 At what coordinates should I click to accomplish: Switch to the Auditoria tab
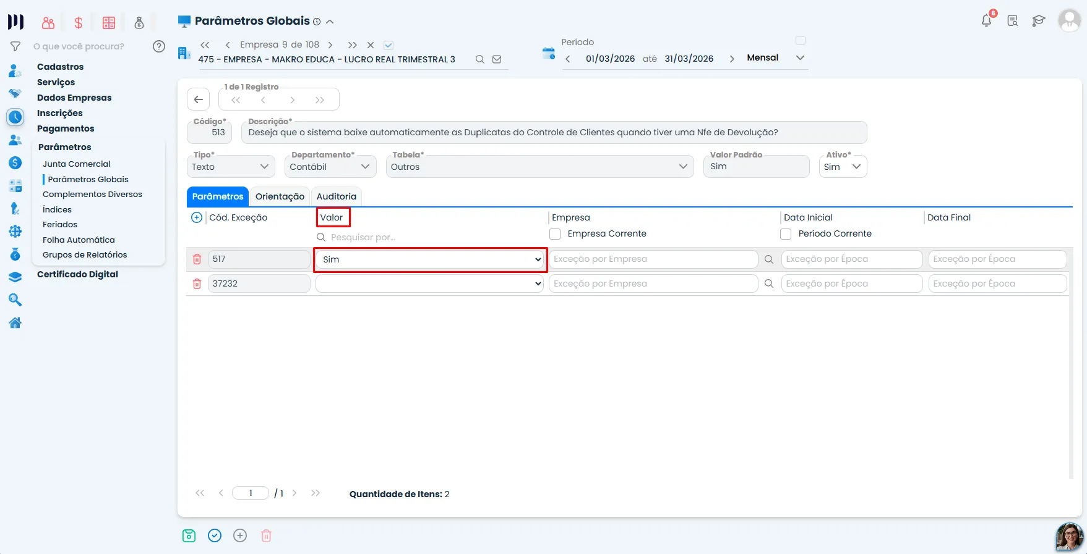(x=337, y=196)
